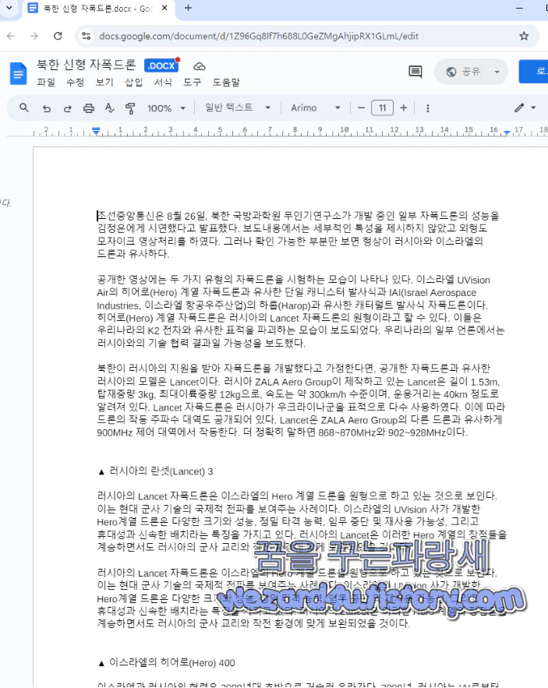Click the blue login button

click(x=533, y=71)
